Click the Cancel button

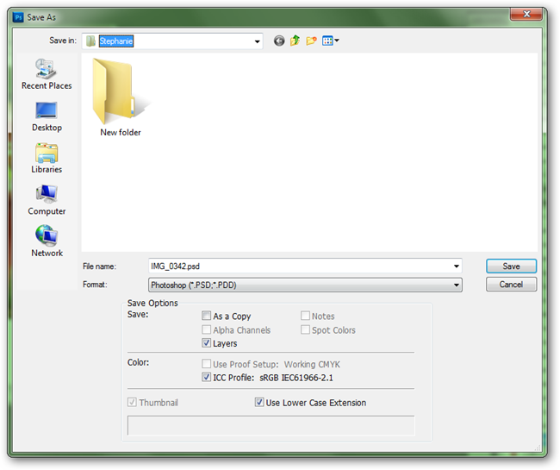511,285
